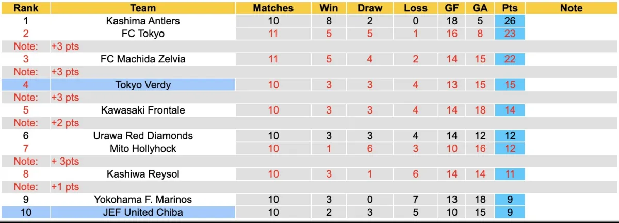The height and width of the screenshot is (223, 619).
Task: Select the Note column header
Action: [571, 8]
